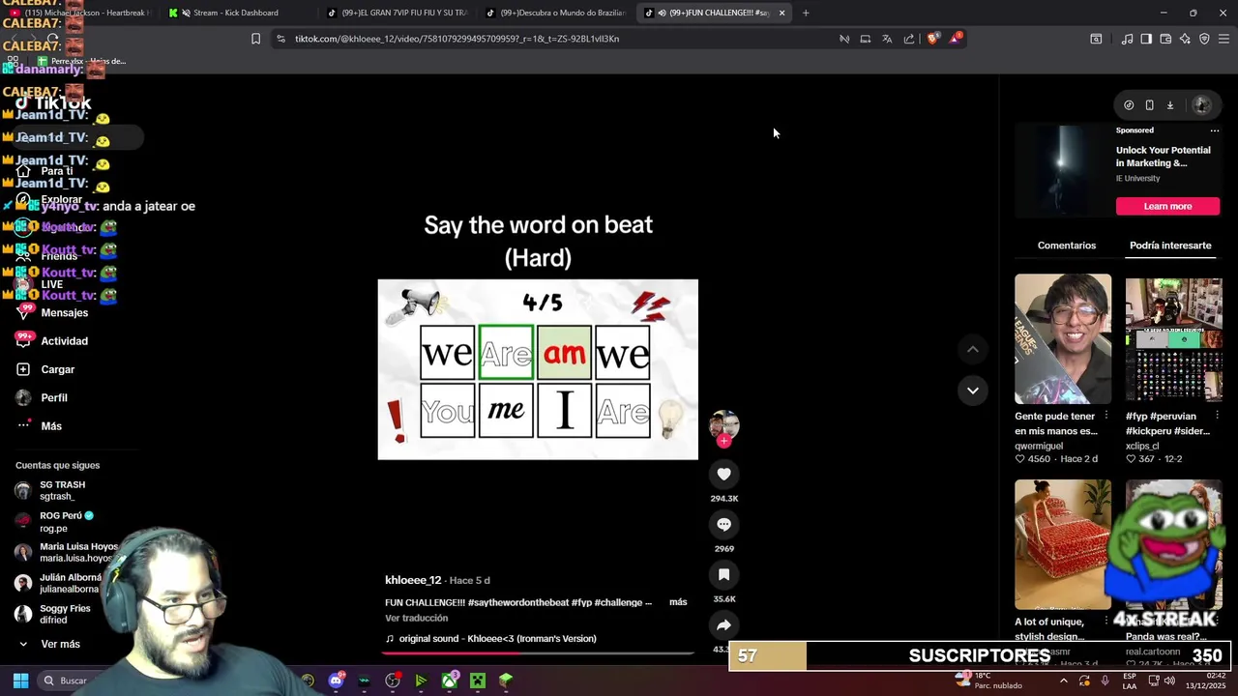Viewport: 1238px width, 696px height.
Task: Bookmark this page in the address bar
Action: 255,39
